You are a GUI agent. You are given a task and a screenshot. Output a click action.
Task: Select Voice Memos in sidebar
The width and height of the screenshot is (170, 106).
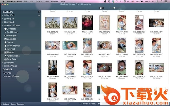tap(12, 46)
